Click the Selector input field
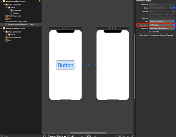176x137 pixels. (x=162, y=18)
